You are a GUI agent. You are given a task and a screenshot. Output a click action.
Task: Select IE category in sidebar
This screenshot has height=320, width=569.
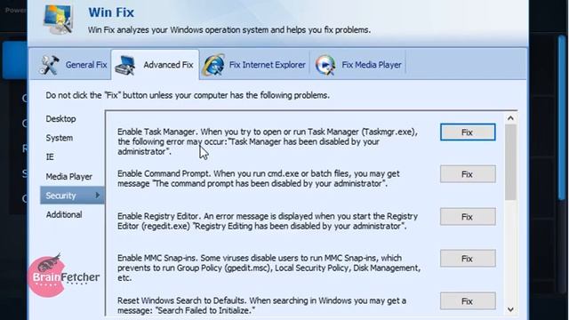(x=50, y=157)
